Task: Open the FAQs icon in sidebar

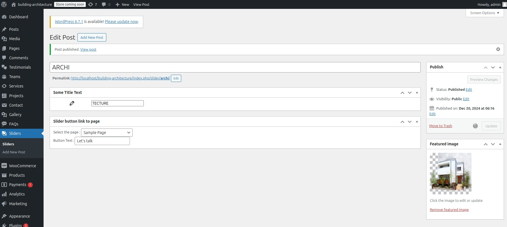Action: [x=4, y=124]
